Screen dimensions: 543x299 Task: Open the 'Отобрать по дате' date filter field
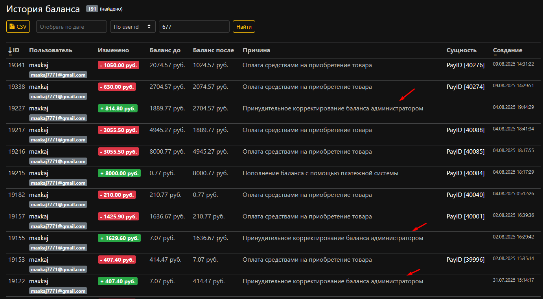(x=72, y=27)
